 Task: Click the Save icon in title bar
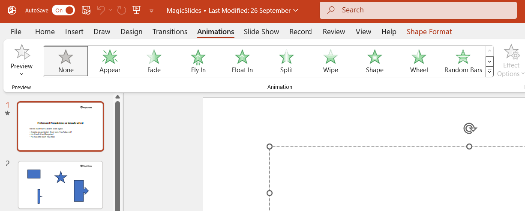coord(86,10)
